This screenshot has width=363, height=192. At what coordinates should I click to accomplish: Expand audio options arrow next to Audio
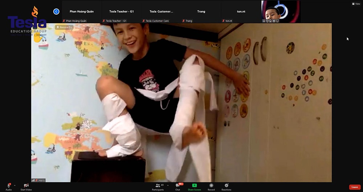click(x=15, y=185)
